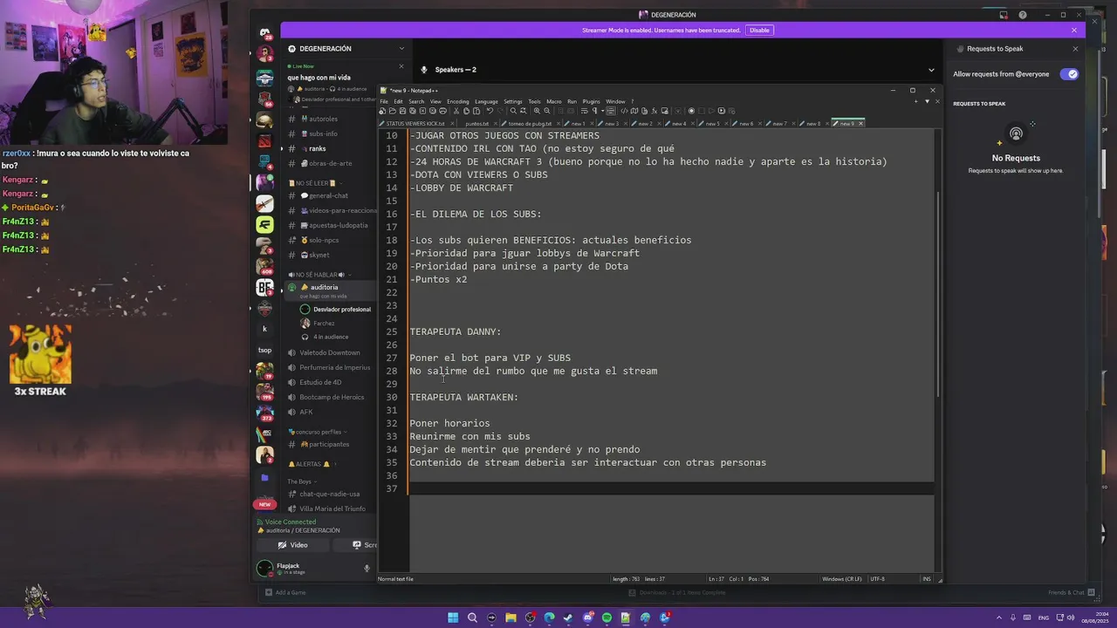Image resolution: width=1117 pixels, height=628 pixels.
Task: Open the apuestas-ludopatia channel
Action: 339,225
